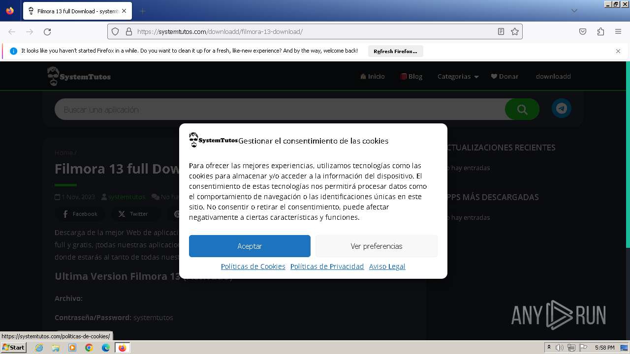
Task: Save to Pocket icon
Action: point(583,31)
